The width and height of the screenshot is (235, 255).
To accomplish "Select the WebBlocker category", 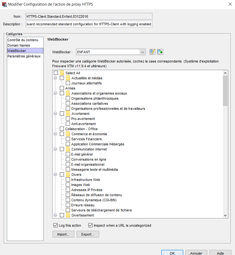I will coord(25,51).
